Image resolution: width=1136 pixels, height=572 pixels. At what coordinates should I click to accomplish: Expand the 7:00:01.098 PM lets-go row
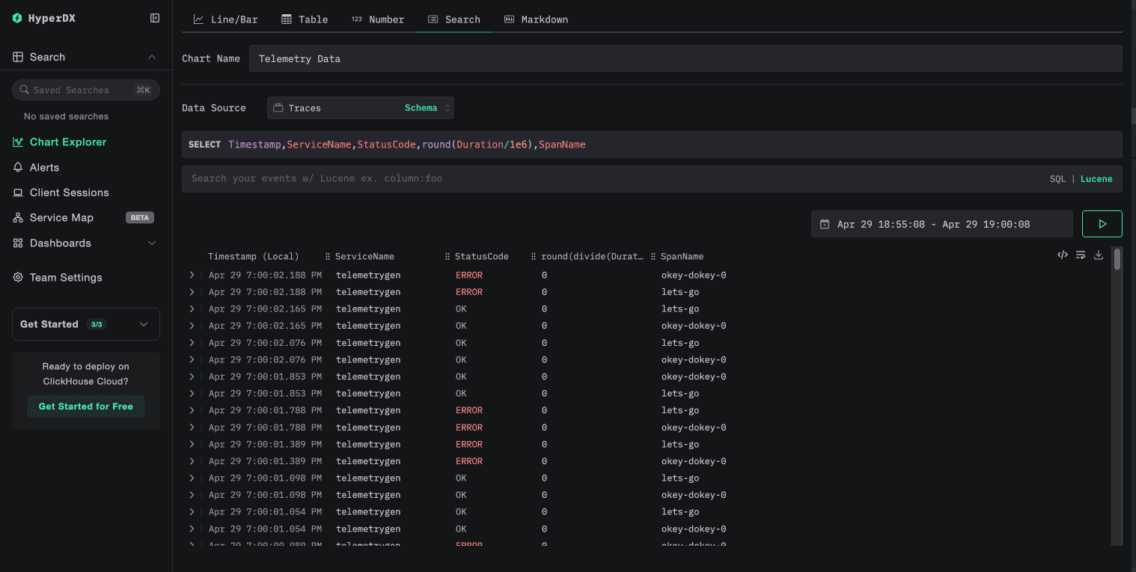(x=192, y=478)
